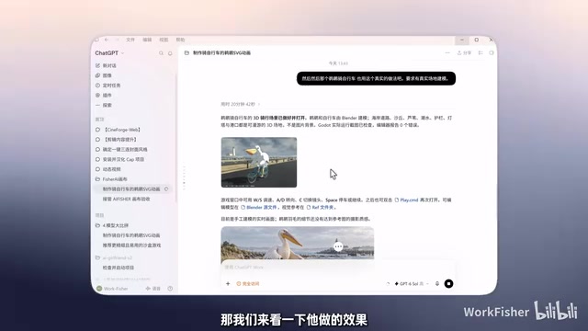The height and width of the screenshot is (331, 588).
Task: Open SVG动画 chat under 4.模型大比拼
Action: [131, 235]
